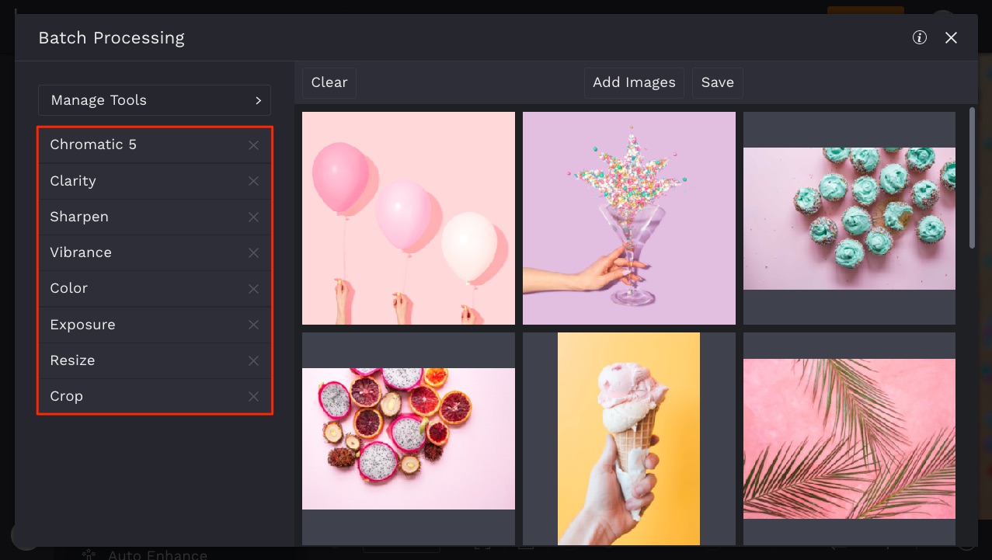992x560 pixels.
Task: Remove the Crop tool with X icon
Action: [x=253, y=397]
